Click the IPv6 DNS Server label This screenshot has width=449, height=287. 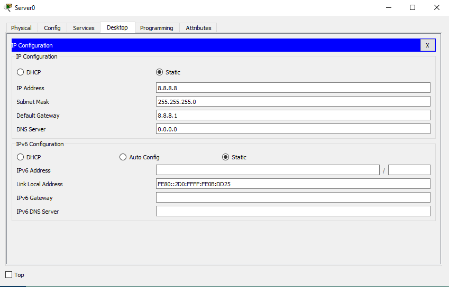[38, 212]
